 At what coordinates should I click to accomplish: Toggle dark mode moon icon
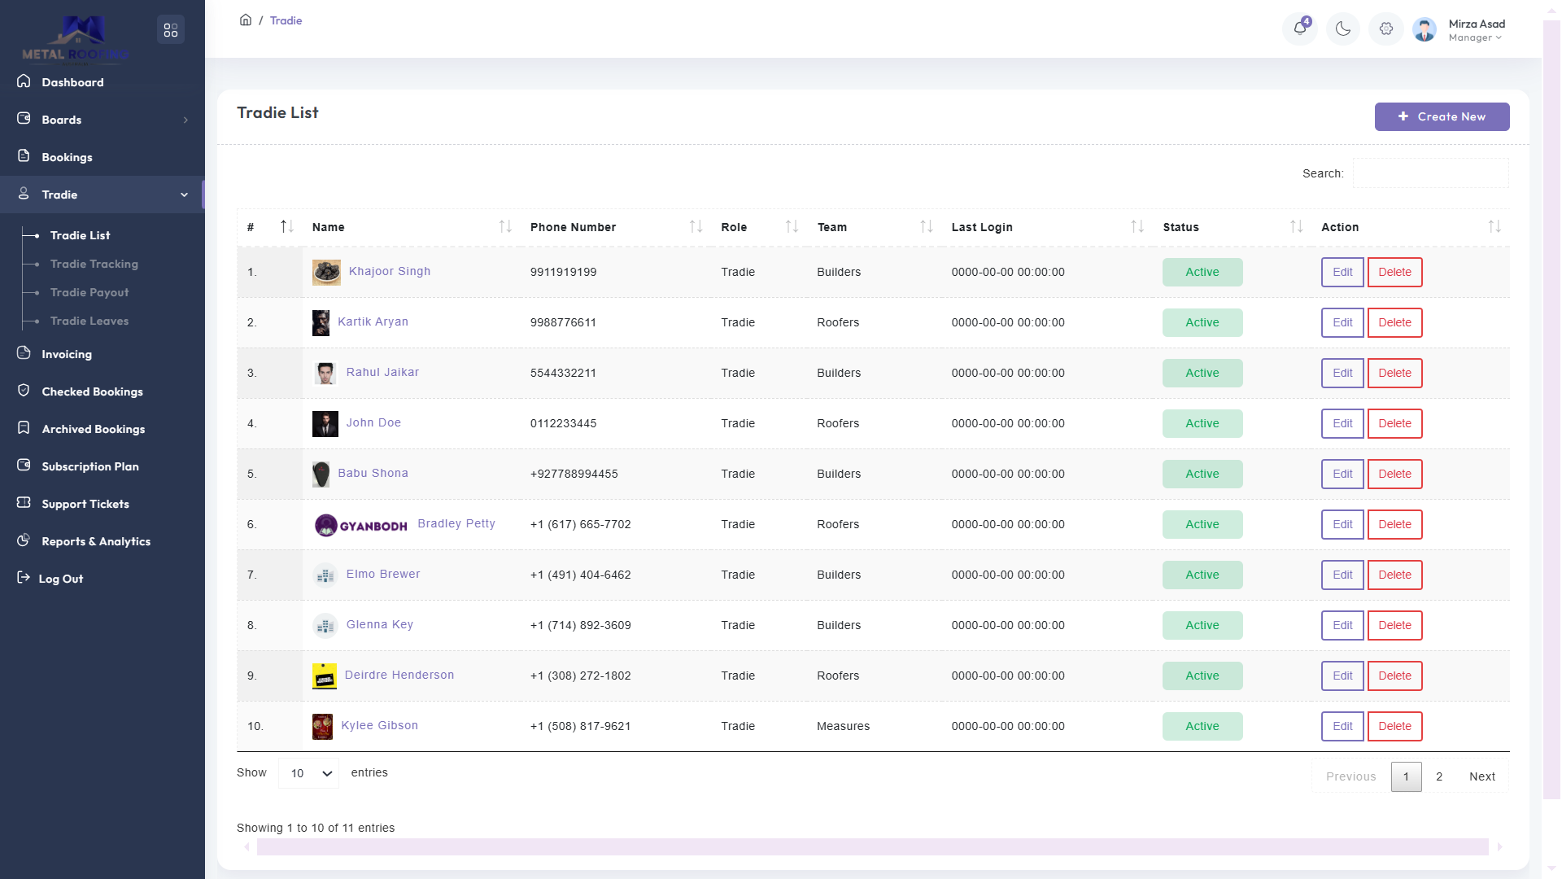coord(1343,28)
